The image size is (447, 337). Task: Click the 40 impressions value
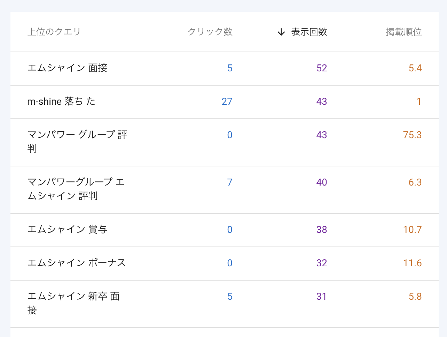coord(322,182)
